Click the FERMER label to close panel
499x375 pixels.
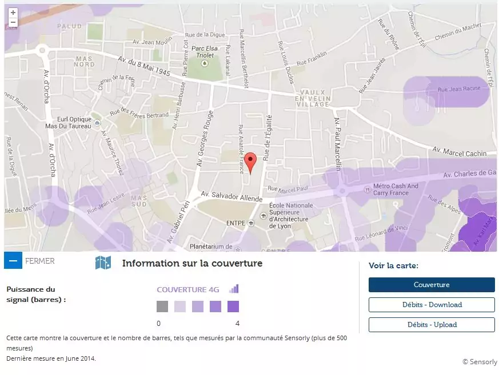[40, 261]
